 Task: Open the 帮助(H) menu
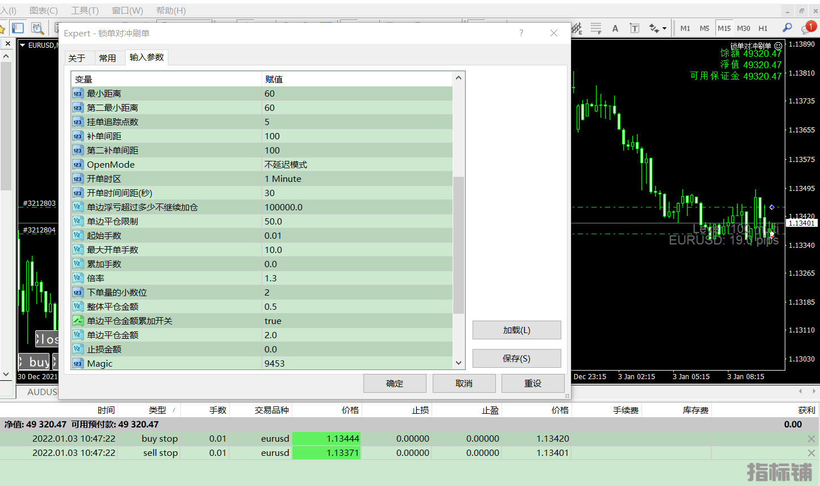(x=171, y=10)
